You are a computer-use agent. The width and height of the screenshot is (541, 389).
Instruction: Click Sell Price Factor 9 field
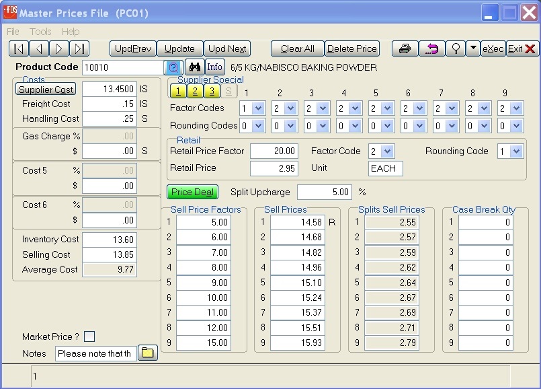point(204,343)
